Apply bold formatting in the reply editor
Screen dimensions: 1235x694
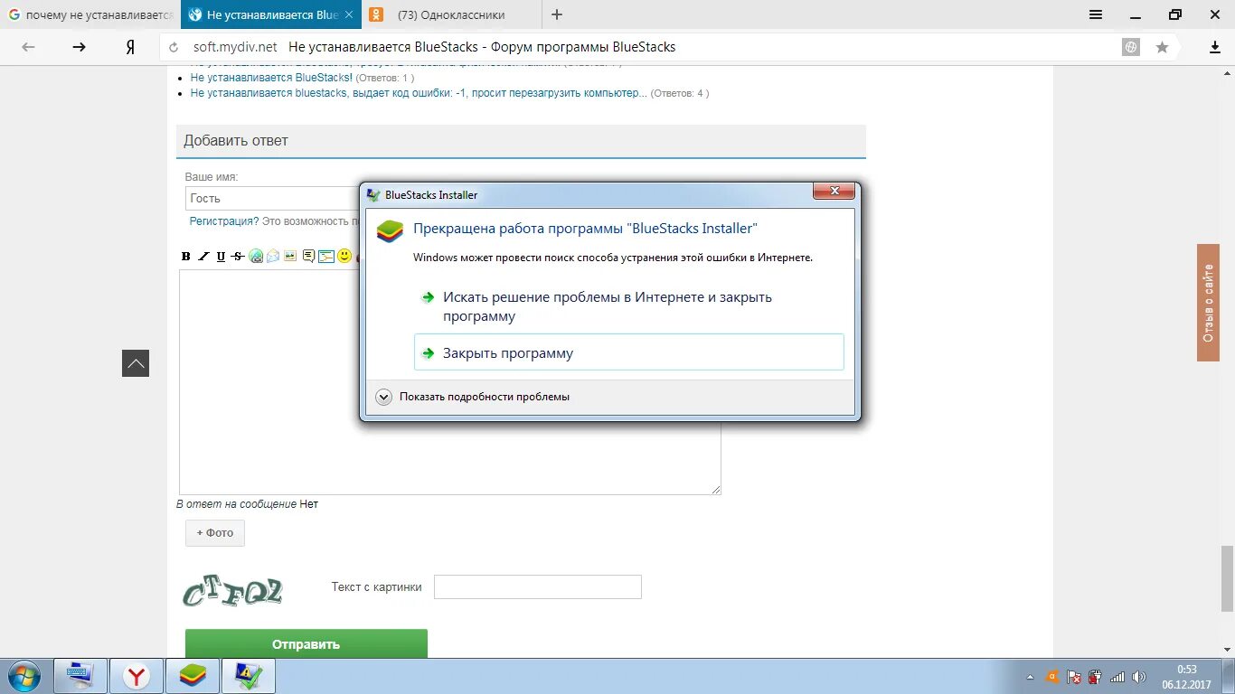pyautogui.click(x=186, y=257)
